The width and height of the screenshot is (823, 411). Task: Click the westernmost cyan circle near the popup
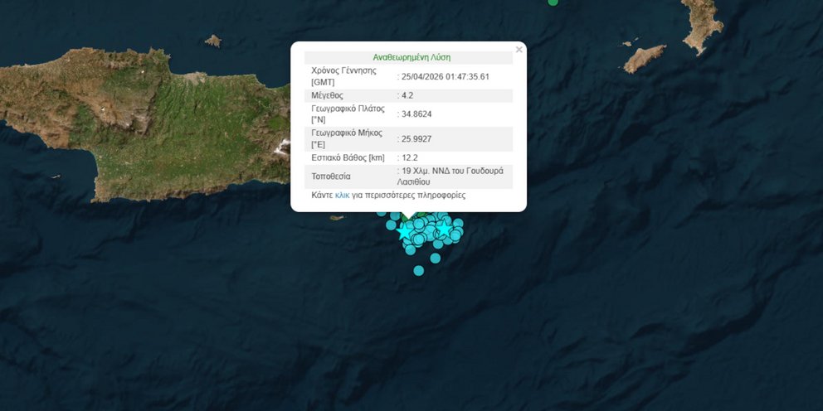click(x=382, y=211)
